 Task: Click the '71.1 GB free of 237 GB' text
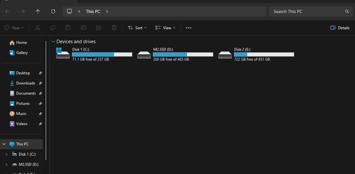[x=91, y=59]
